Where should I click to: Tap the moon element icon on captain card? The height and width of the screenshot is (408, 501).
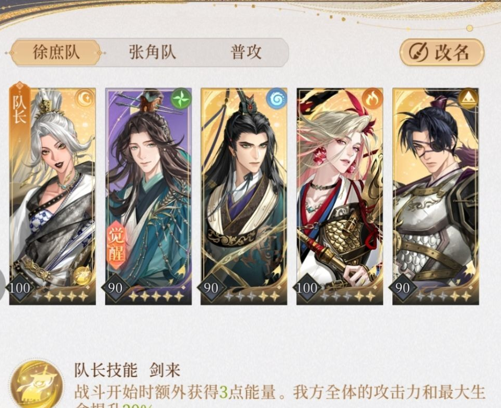[x=85, y=98]
